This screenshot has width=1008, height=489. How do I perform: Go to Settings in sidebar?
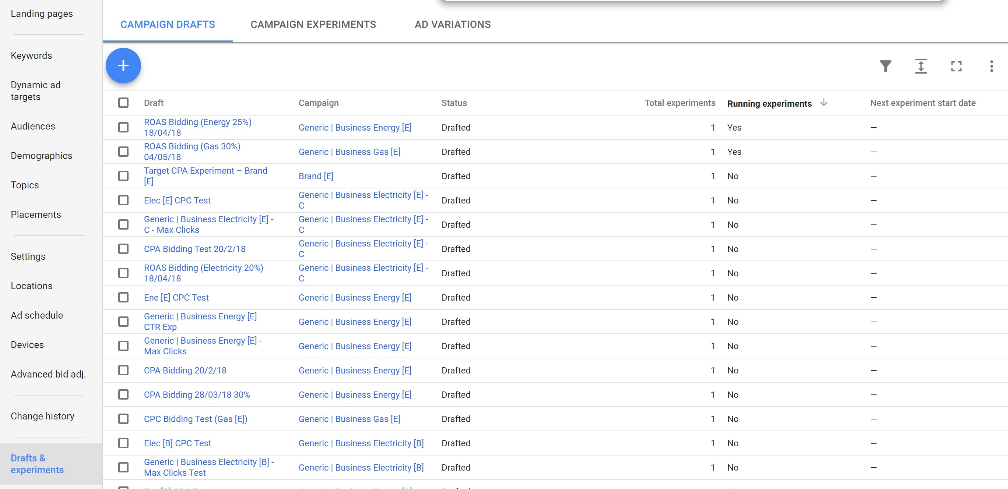(x=28, y=256)
